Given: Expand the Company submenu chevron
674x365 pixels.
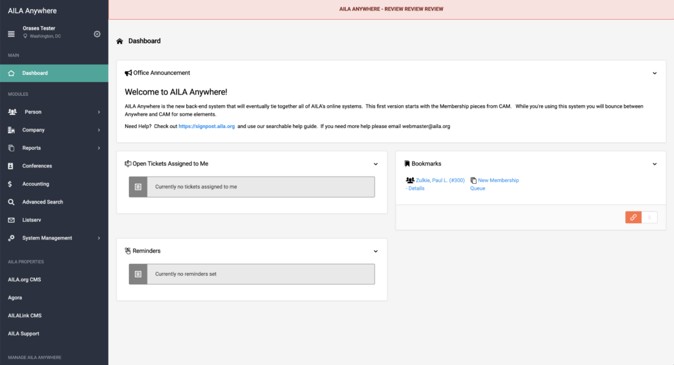Looking at the screenshot, I should click(x=99, y=130).
